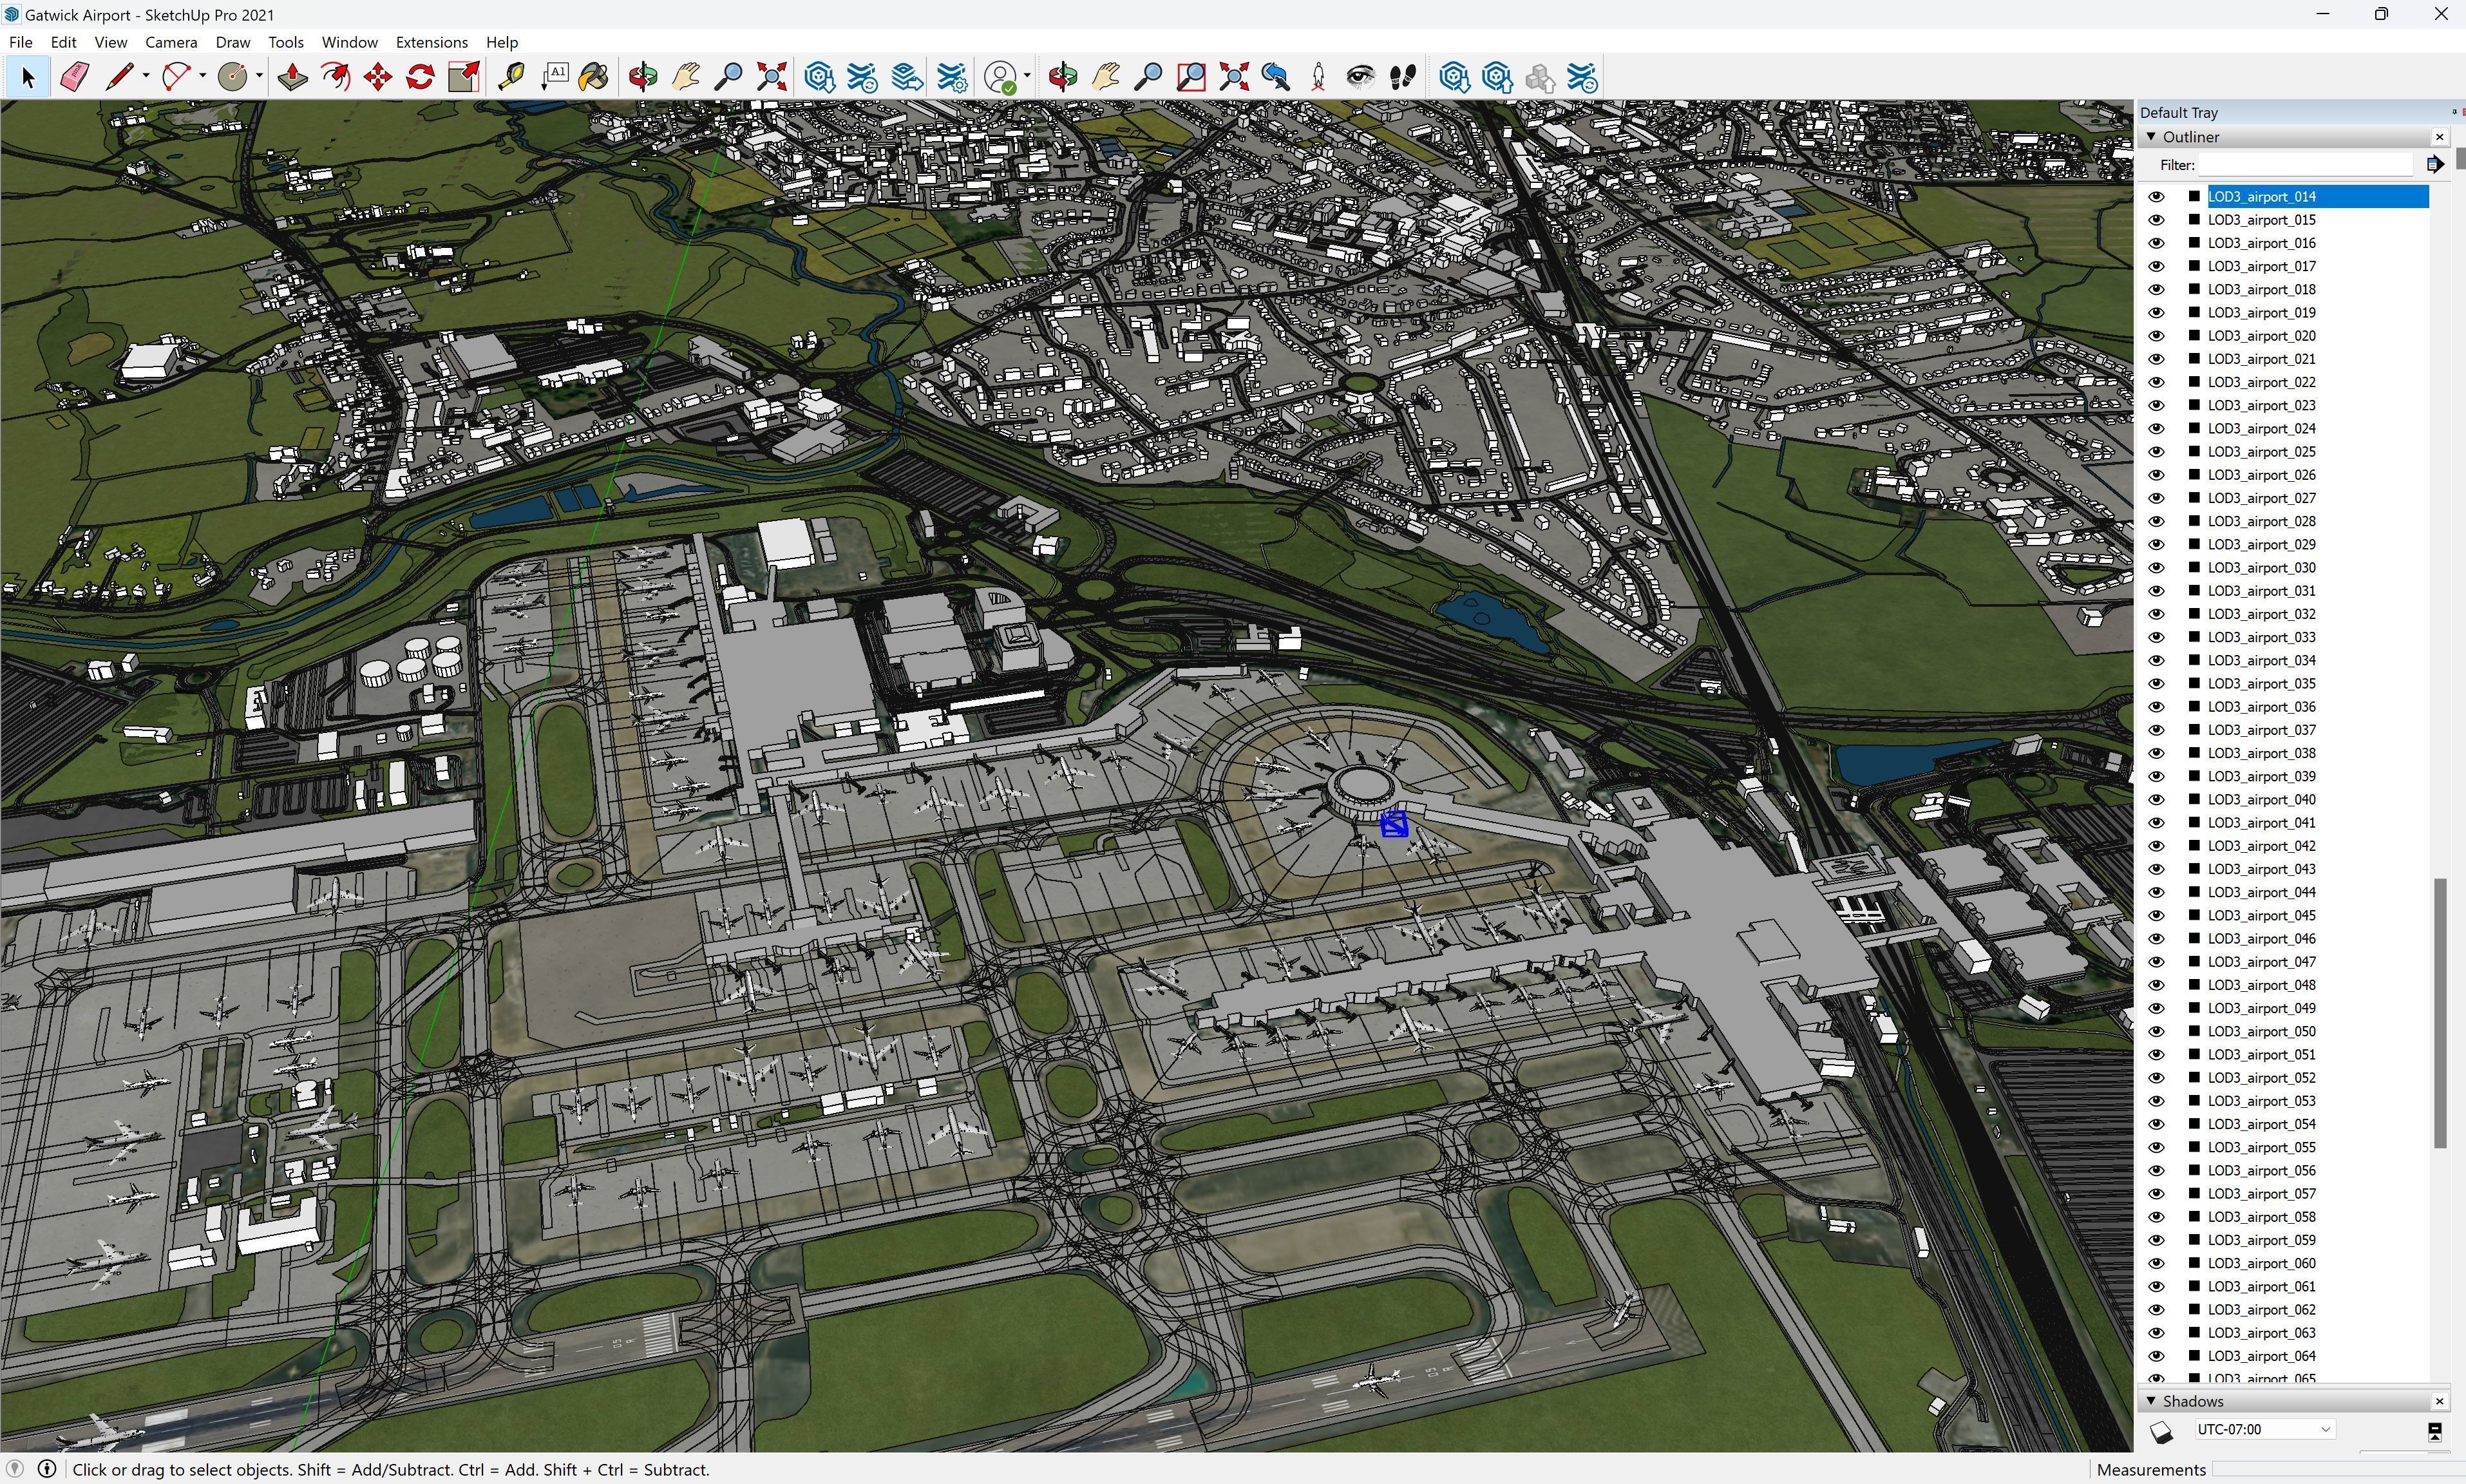Viewport: 2466px width, 1484px height.
Task: Select the Zoom Window tool
Action: 1191,77
